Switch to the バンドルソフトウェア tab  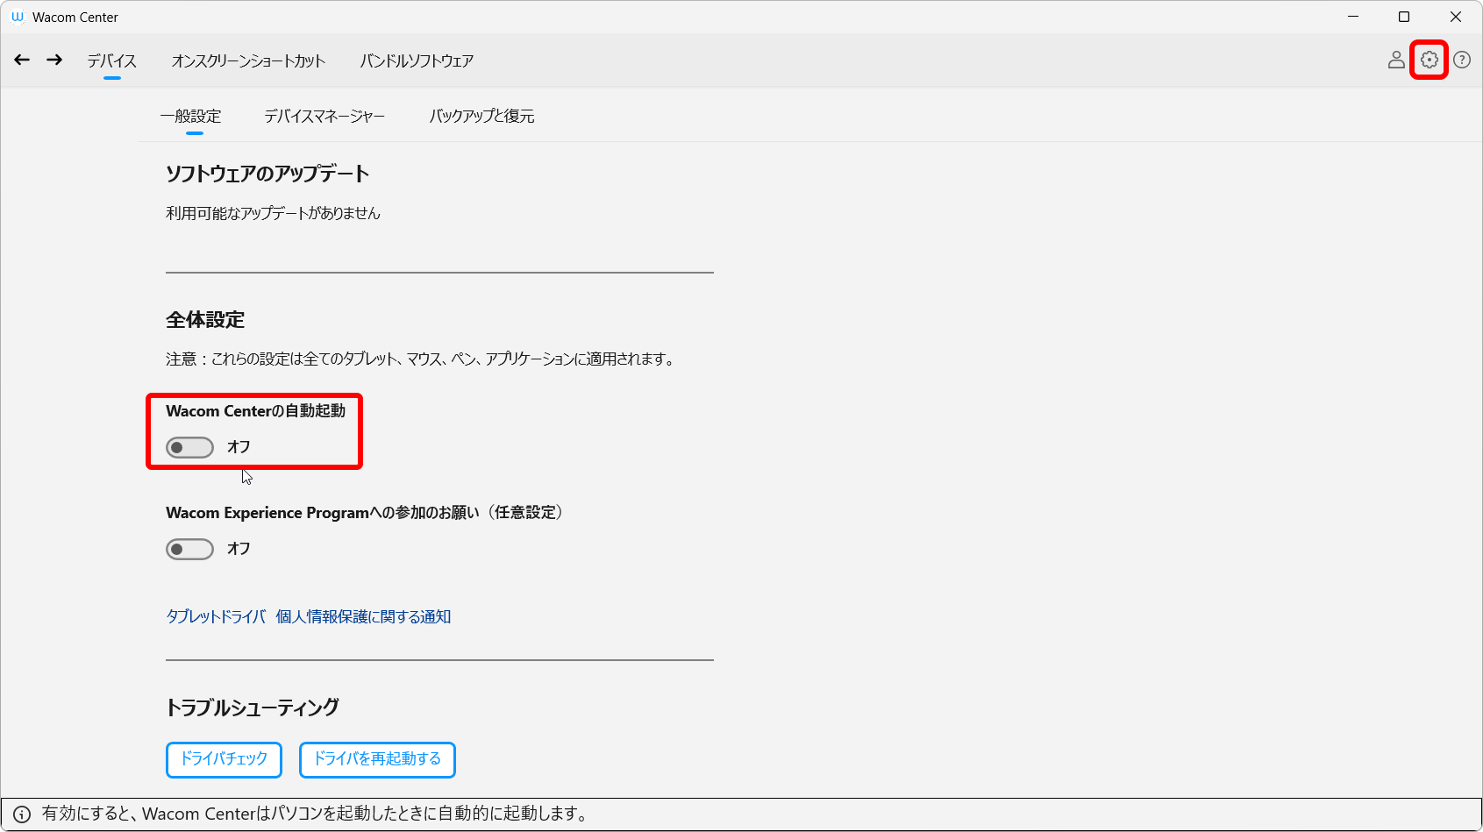(417, 60)
